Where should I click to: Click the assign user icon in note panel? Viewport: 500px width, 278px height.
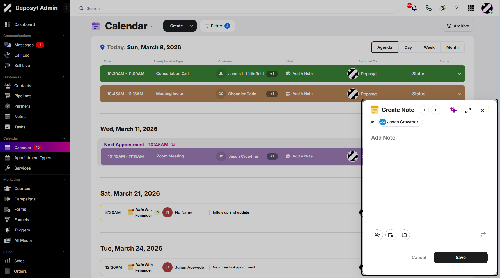click(377, 235)
